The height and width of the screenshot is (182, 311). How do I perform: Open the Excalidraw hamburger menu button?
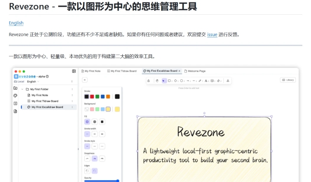[85, 80]
